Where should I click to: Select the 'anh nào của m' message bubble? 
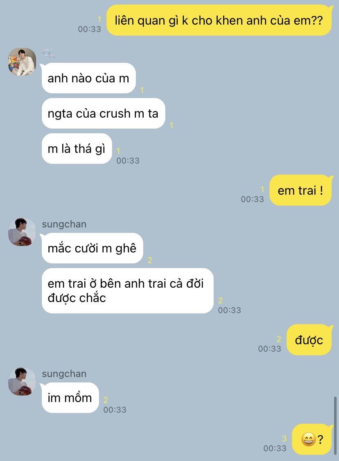click(x=89, y=78)
